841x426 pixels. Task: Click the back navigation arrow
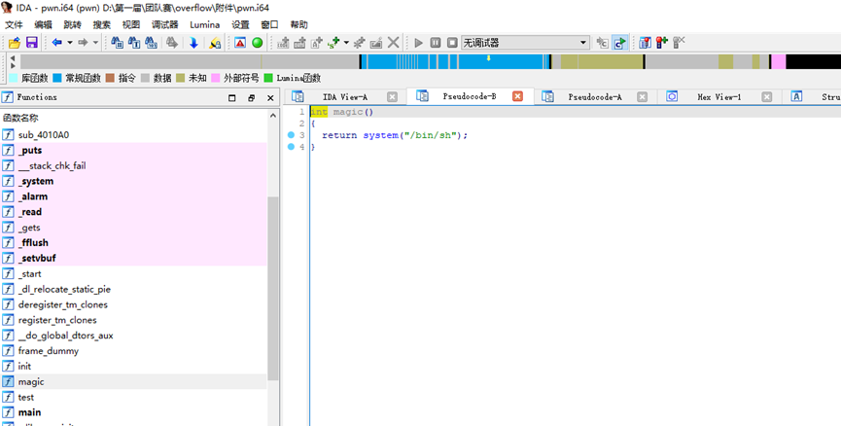(56, 43)
